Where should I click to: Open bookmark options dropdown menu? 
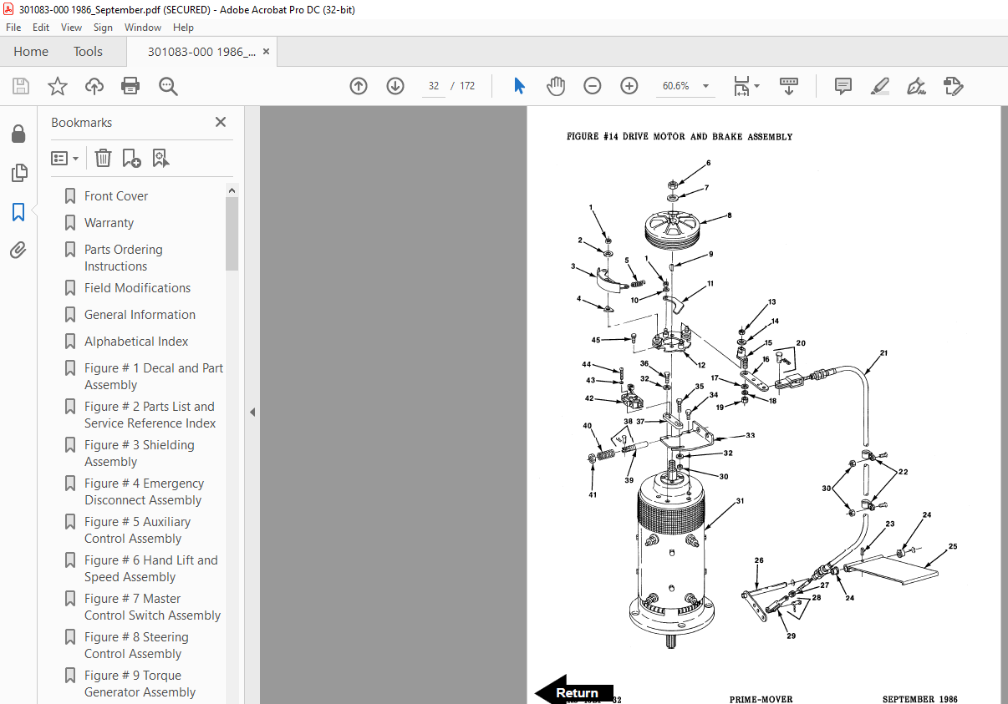(x=65, y=158)
